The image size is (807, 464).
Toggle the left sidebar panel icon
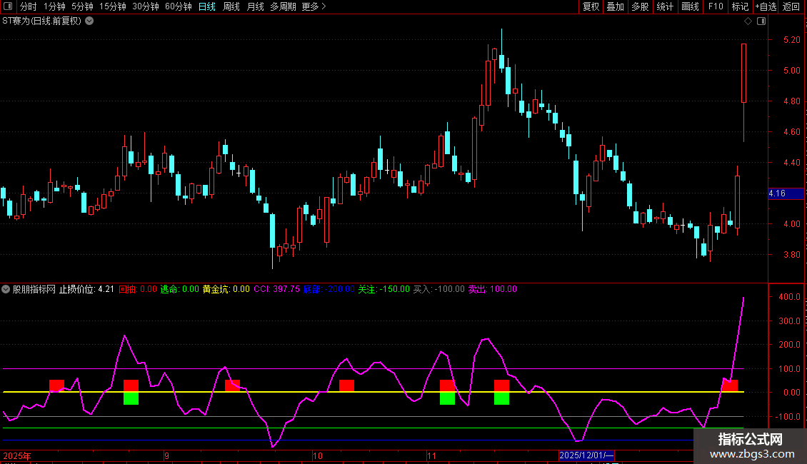(x=9, y=7)
